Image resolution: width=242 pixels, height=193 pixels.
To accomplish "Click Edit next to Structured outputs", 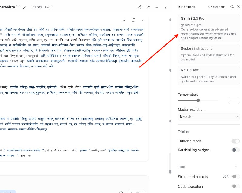I will 225,176.
